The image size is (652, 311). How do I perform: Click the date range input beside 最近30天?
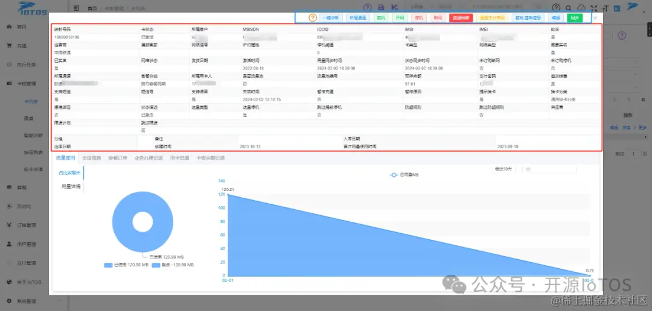pos(548,169)
